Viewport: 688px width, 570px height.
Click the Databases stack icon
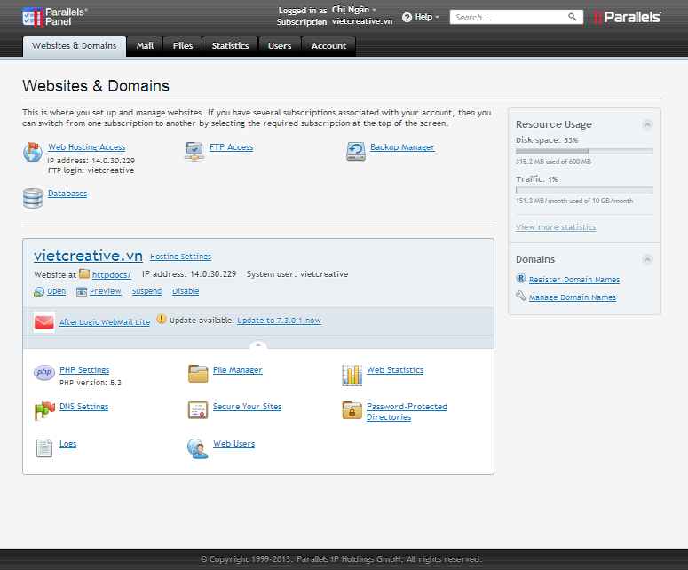(x=33, y=198)
